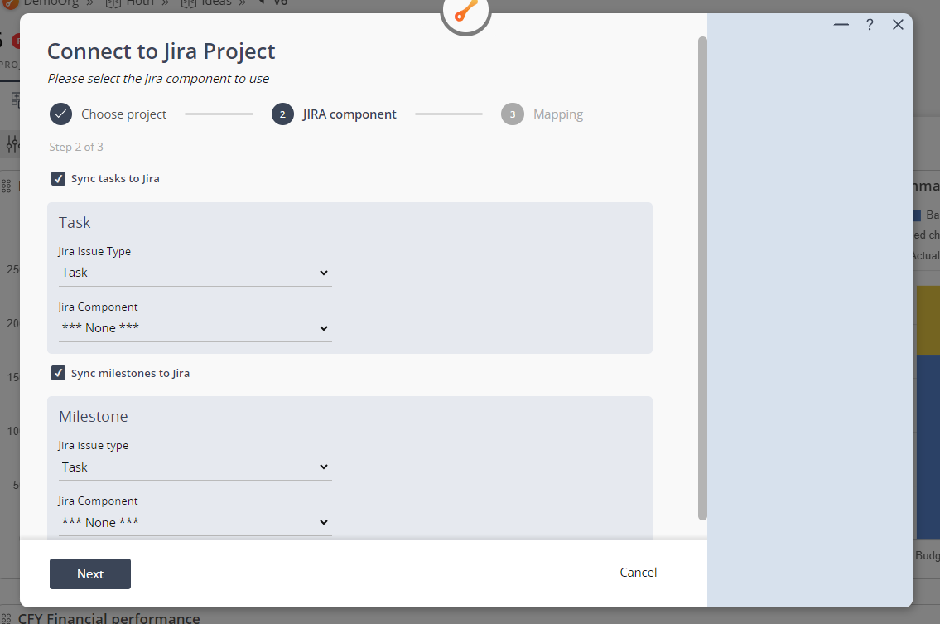Click the 'Jira issue type' label under Milestone

[94, 445]
